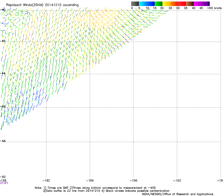Click the '-40' latitude axis label

tap(3, 10)
